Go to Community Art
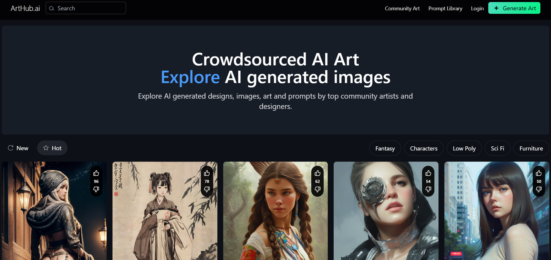Viewport: 551px width, 260px height. (402, 8)
